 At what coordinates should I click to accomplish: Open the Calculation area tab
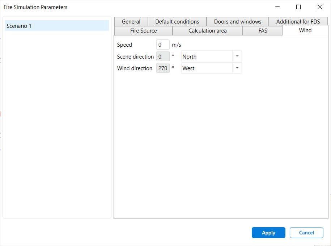(x=208, y=31)
